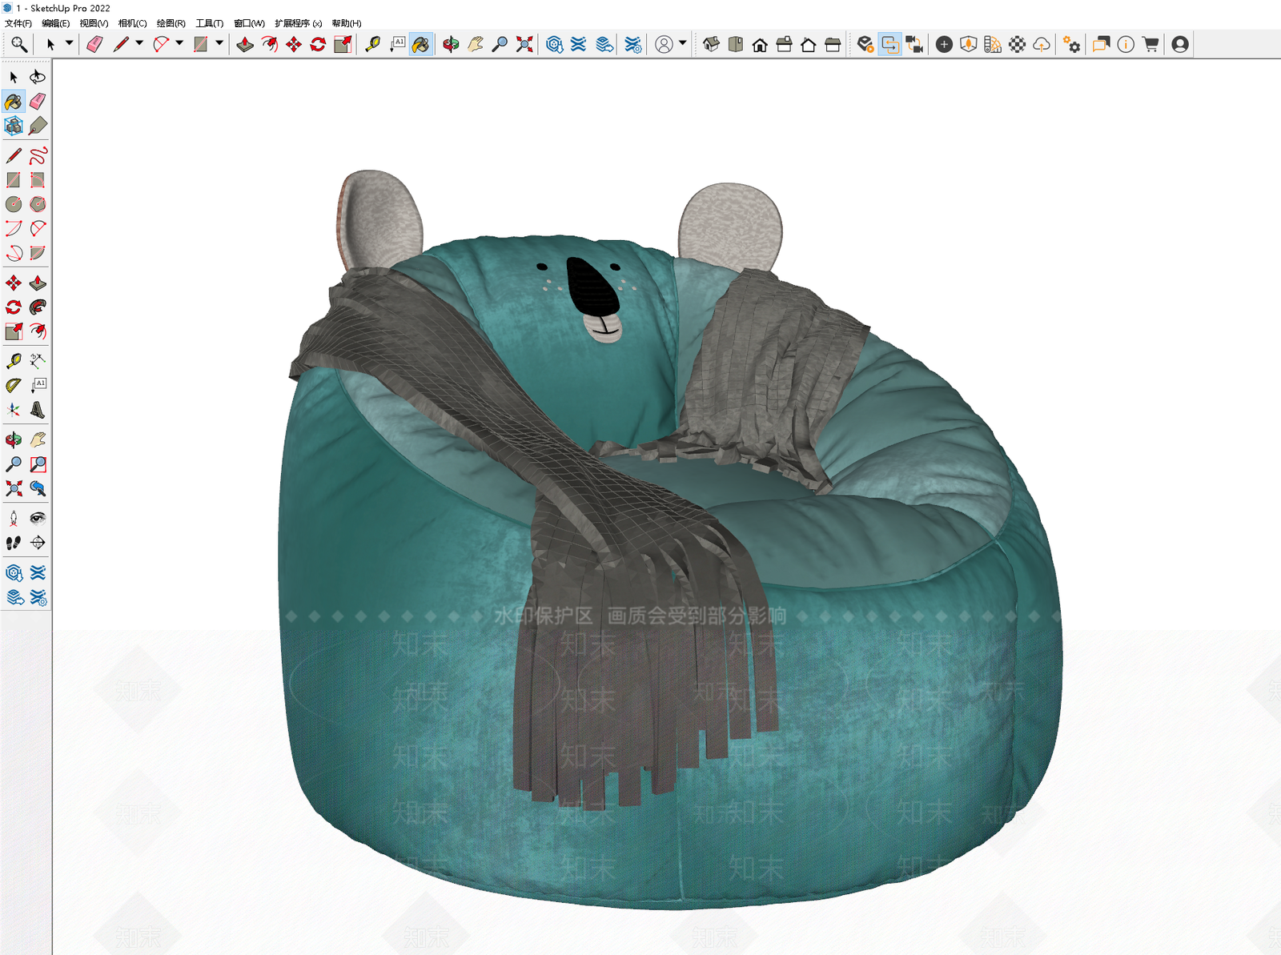Activate the 3D Text tool

coord(38,410)
